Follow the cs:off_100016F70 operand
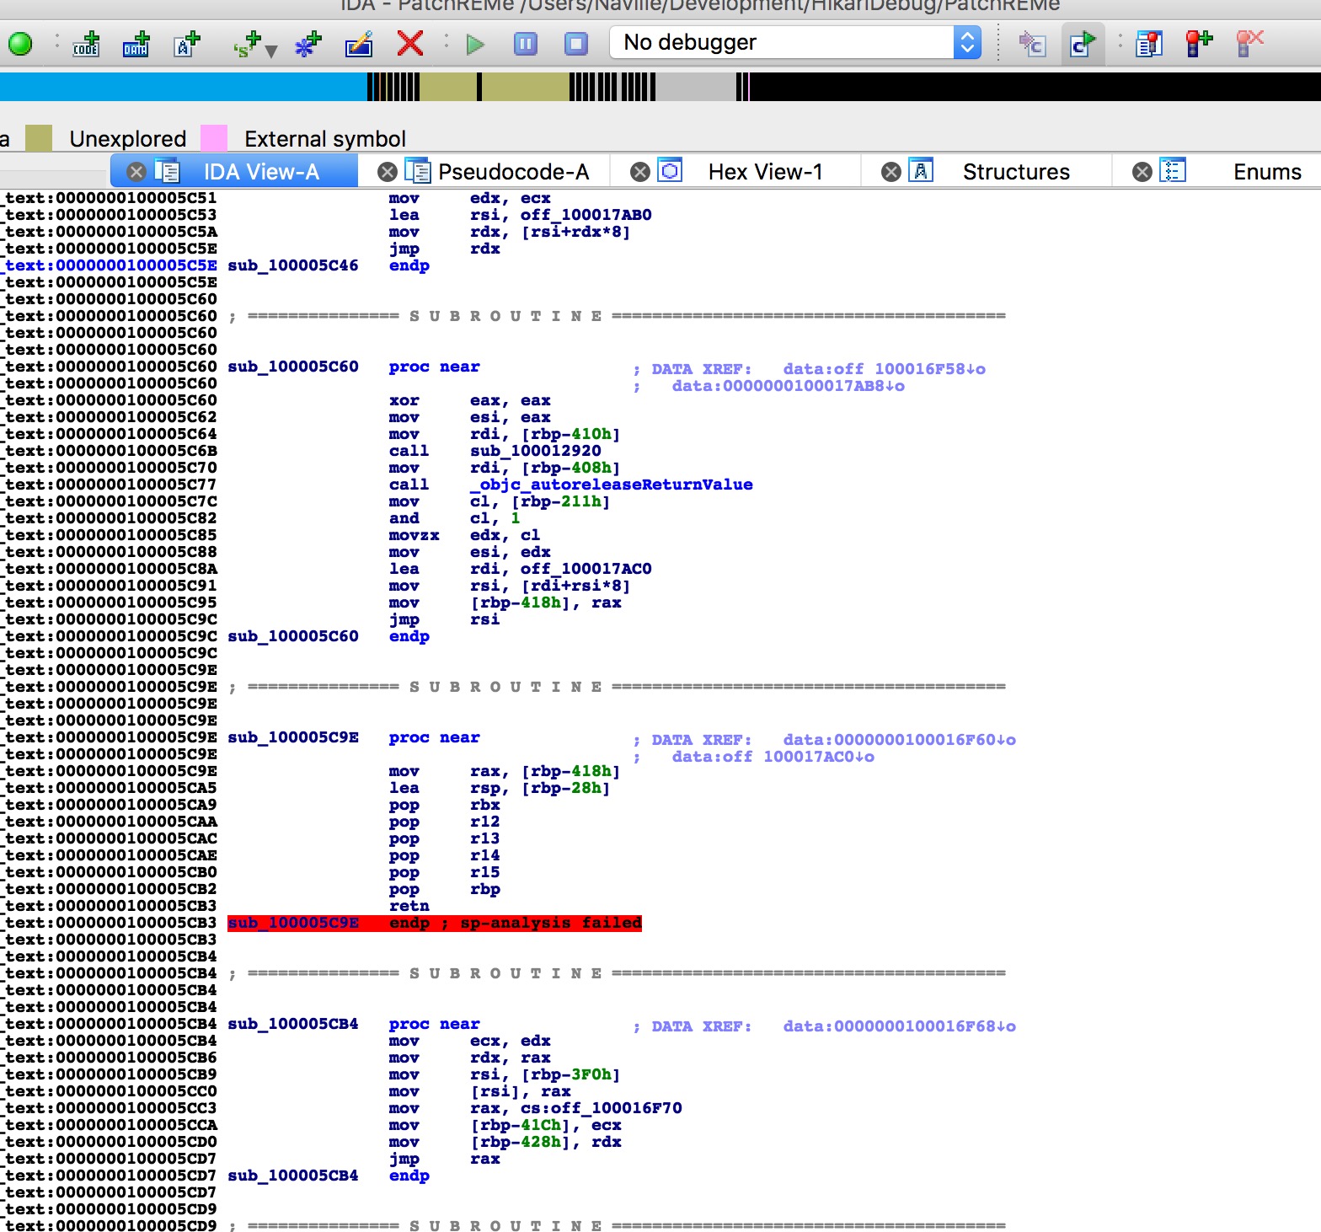Screen dimensions: 1321x1232 (x=601, y=1108)
